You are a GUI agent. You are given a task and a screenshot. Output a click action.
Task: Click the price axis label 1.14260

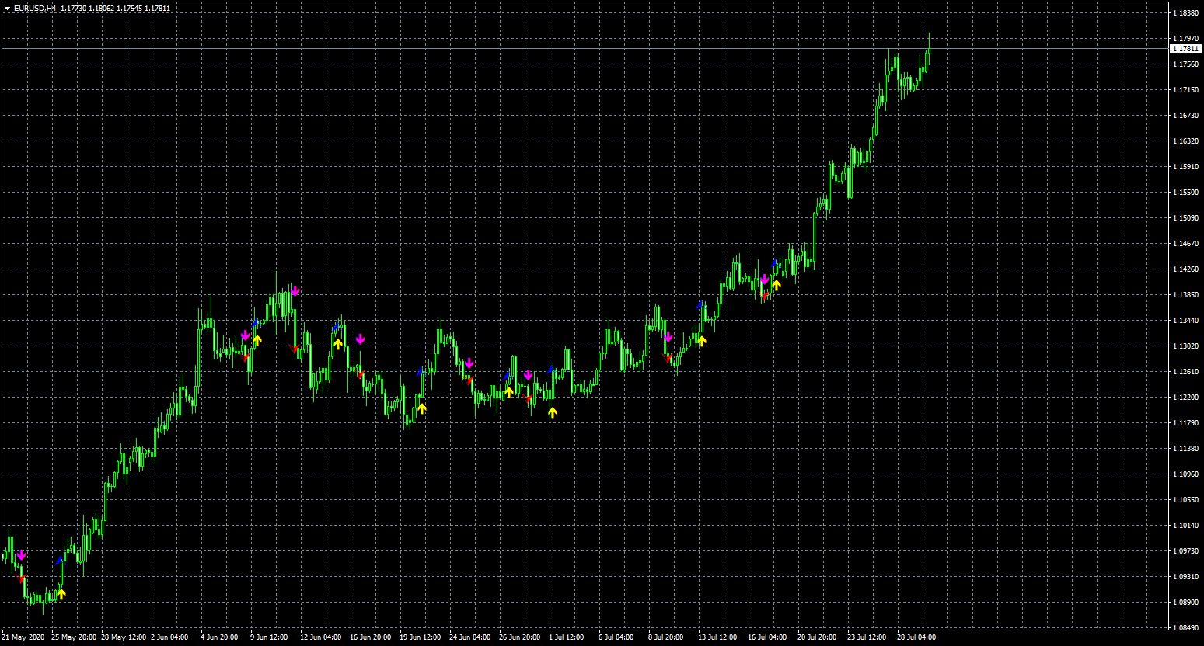click(x=1185, y=269)
